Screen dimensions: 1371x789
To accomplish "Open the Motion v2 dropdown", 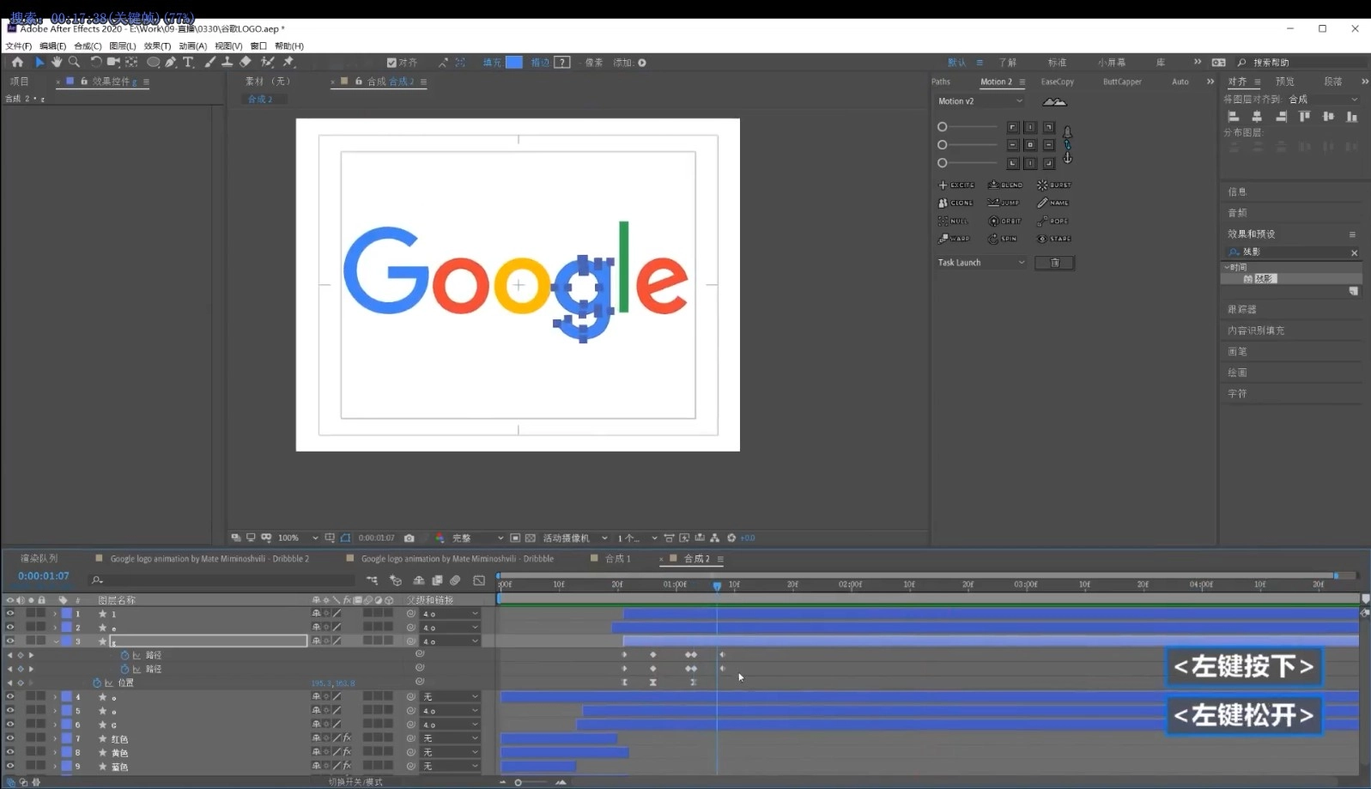I will click(980, 101).
